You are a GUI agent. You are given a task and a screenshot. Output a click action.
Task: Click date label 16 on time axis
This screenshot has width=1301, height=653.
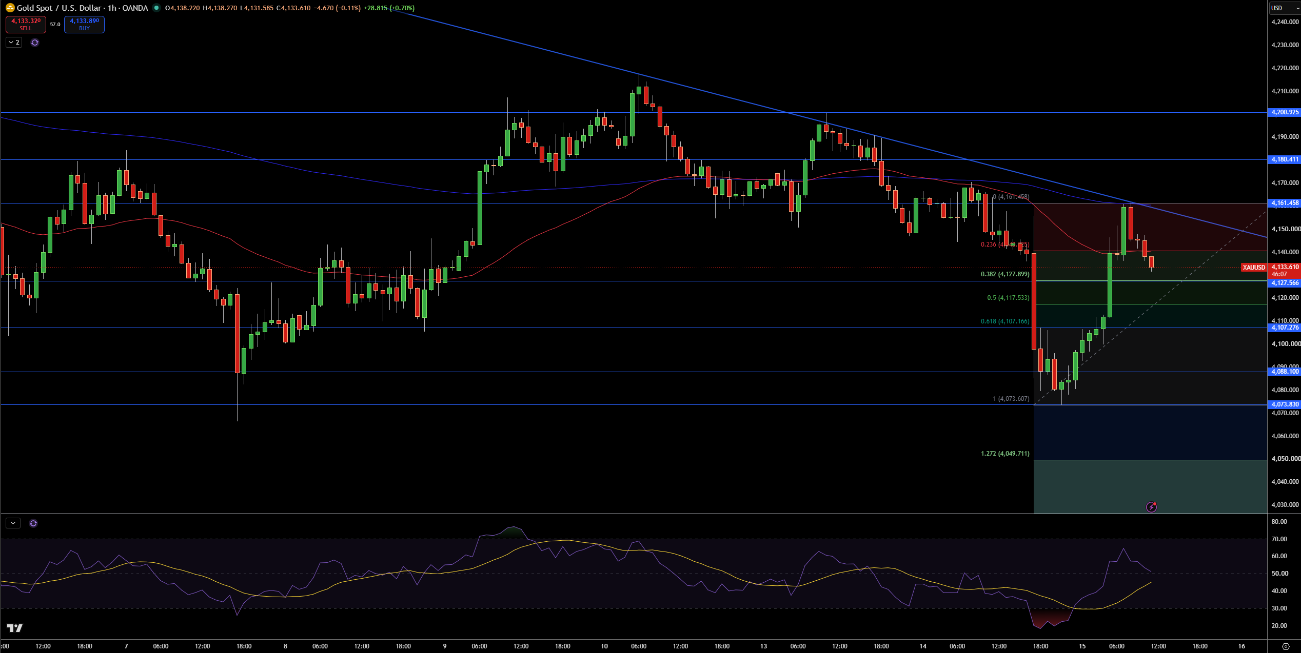click(x=1241, y=646)
